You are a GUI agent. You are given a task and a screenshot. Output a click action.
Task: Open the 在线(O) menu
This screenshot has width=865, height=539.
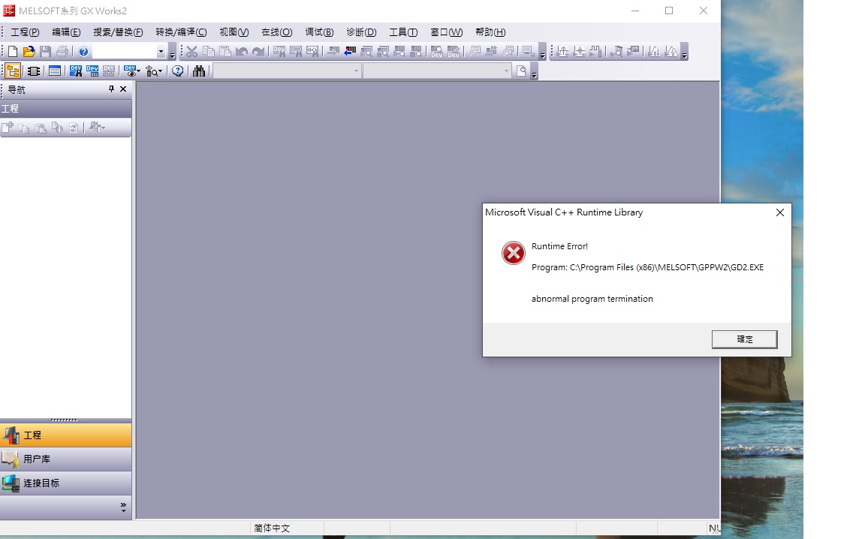point(276,32)
